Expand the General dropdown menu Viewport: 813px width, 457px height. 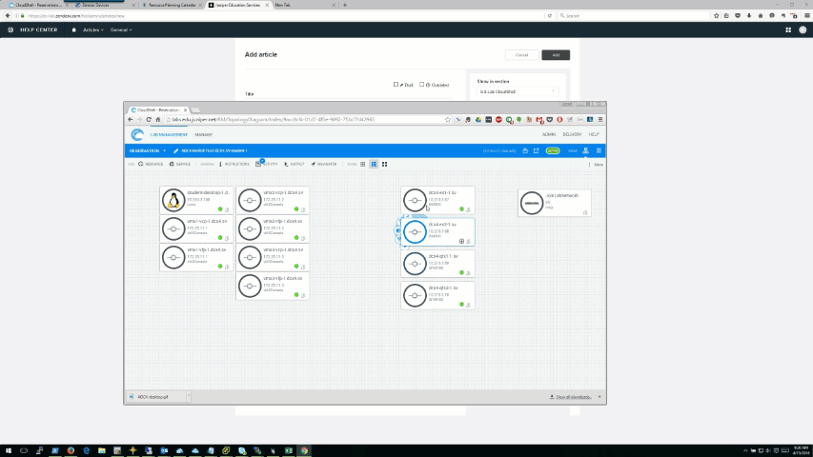click(121, 30)
